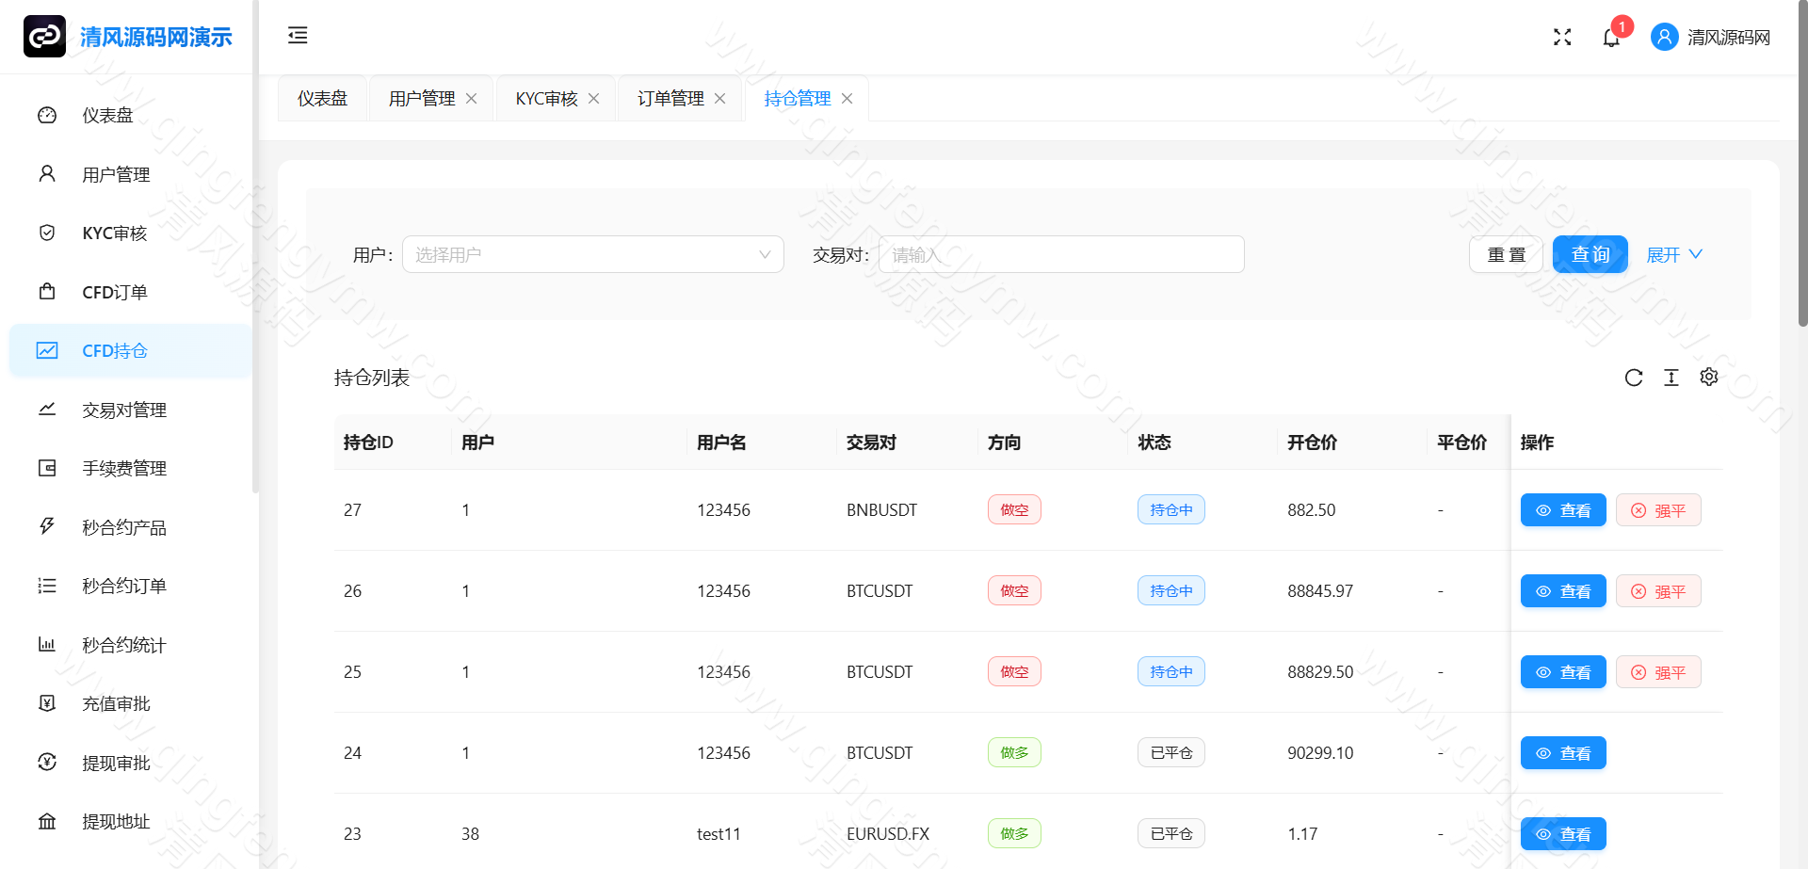
Task: Open the 选择用户 dropdown
Action: tap(593, 254)
